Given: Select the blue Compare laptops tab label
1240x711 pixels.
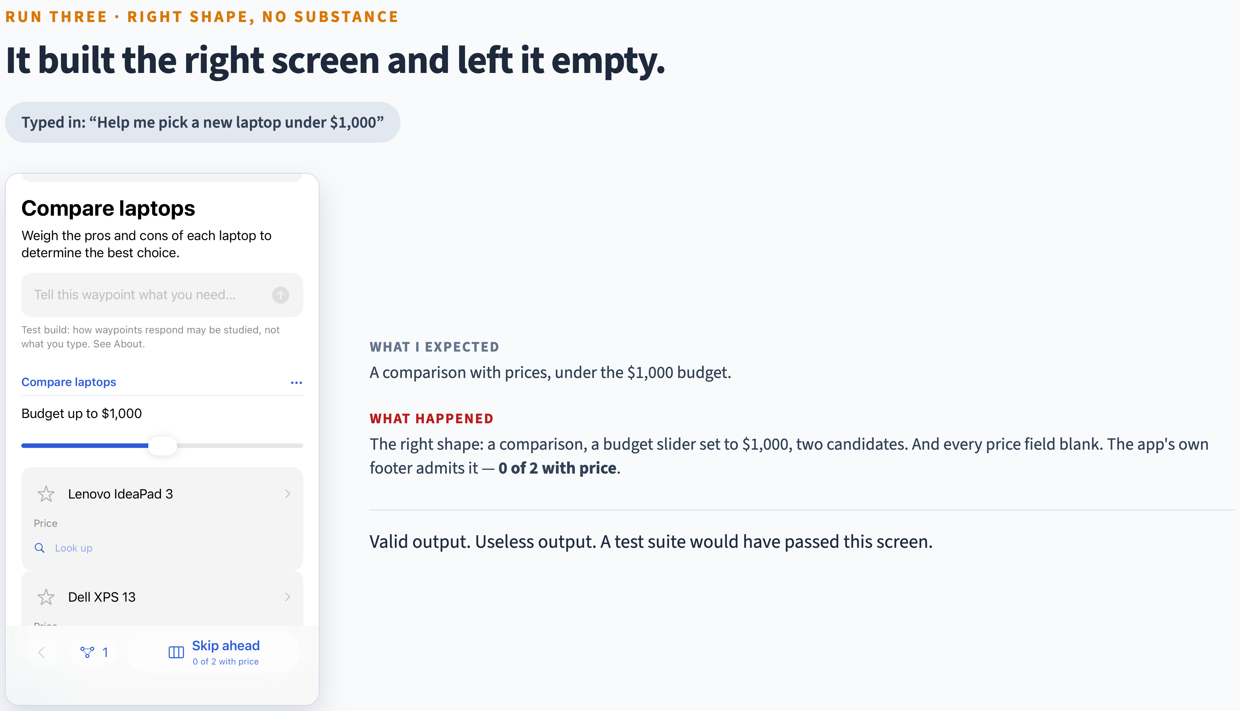Looking at the screenshot, I should 69,382.
